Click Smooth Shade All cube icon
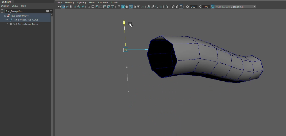Screen dimensions: 286x136 (123, 6)
